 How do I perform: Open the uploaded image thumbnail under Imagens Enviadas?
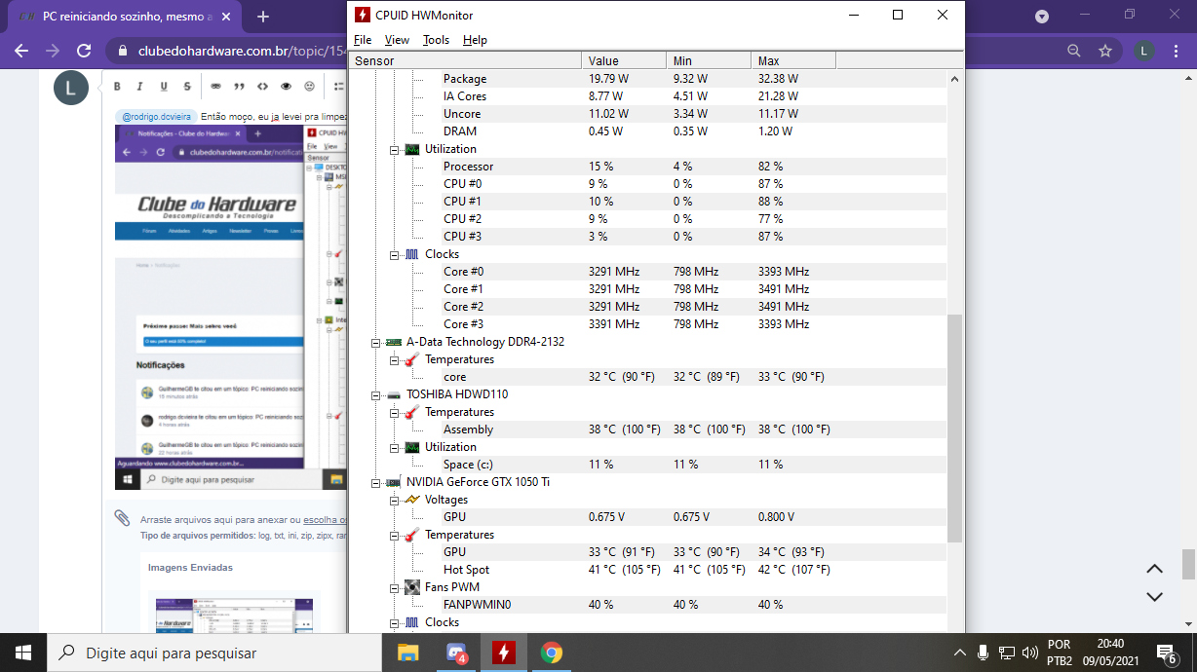click(x=234, y=615)
